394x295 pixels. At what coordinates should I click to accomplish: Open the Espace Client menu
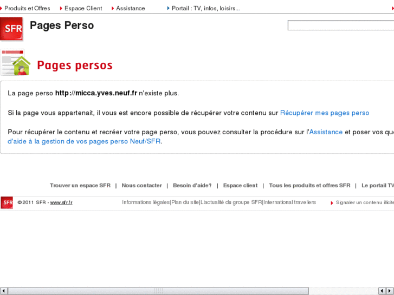(83, 8)
